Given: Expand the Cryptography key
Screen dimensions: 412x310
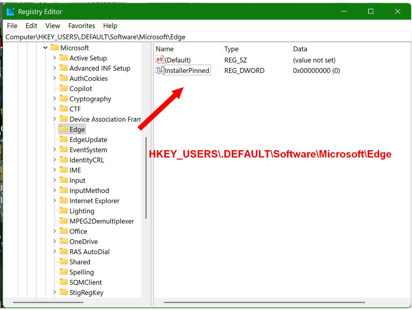Looking at the screenshot, I should [55, 99].
